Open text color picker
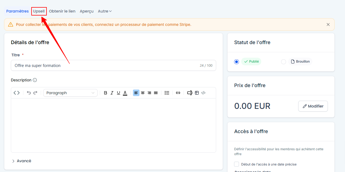Screen dimensions: 345x172 click(125, 93)
